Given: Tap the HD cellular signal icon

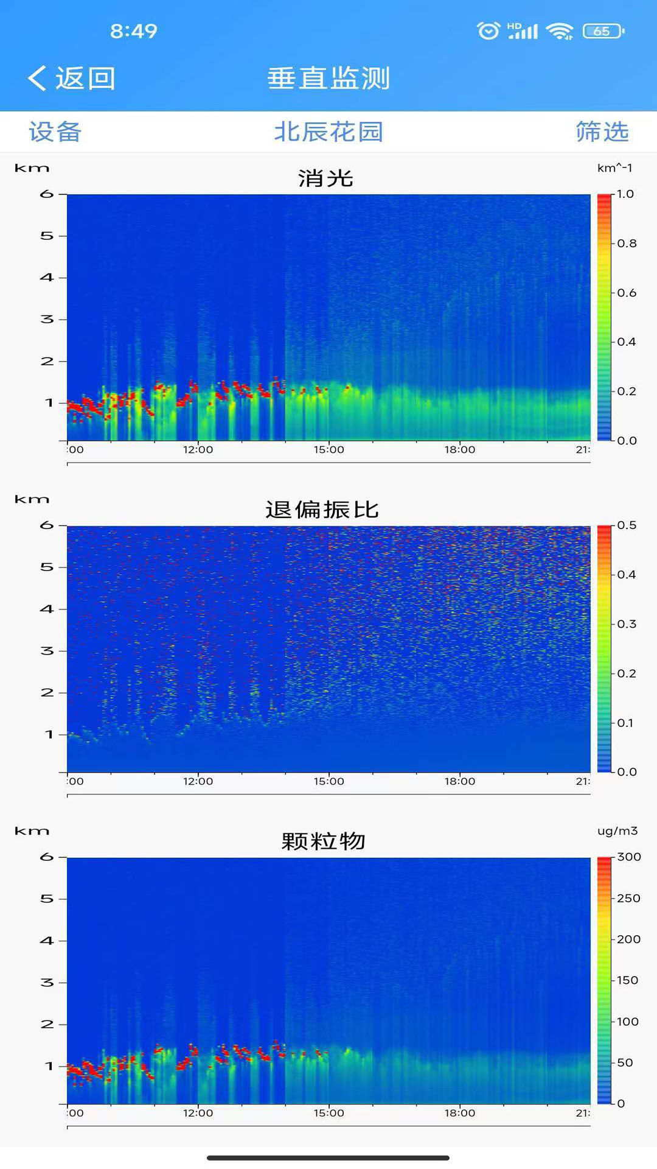Looking at the screenshot, I should [x=523, y=30].
